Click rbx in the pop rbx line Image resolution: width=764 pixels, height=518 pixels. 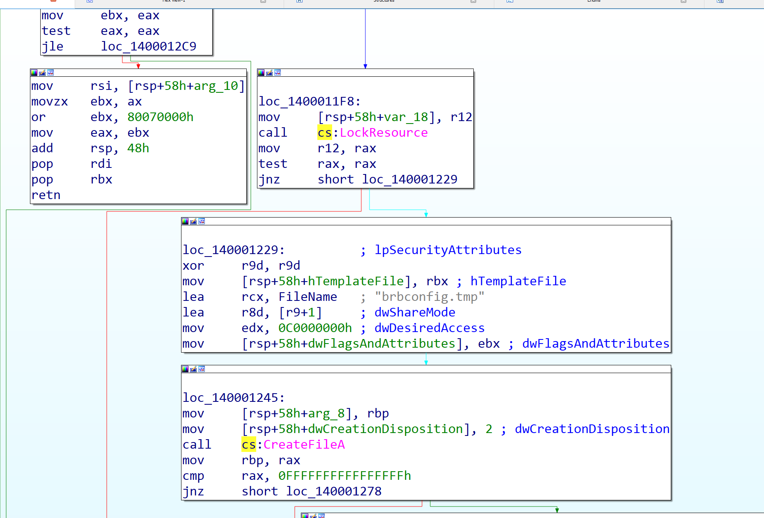tap(101, 179)
